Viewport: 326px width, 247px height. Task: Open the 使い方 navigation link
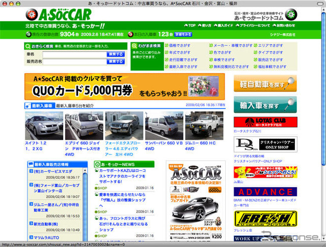205,25
